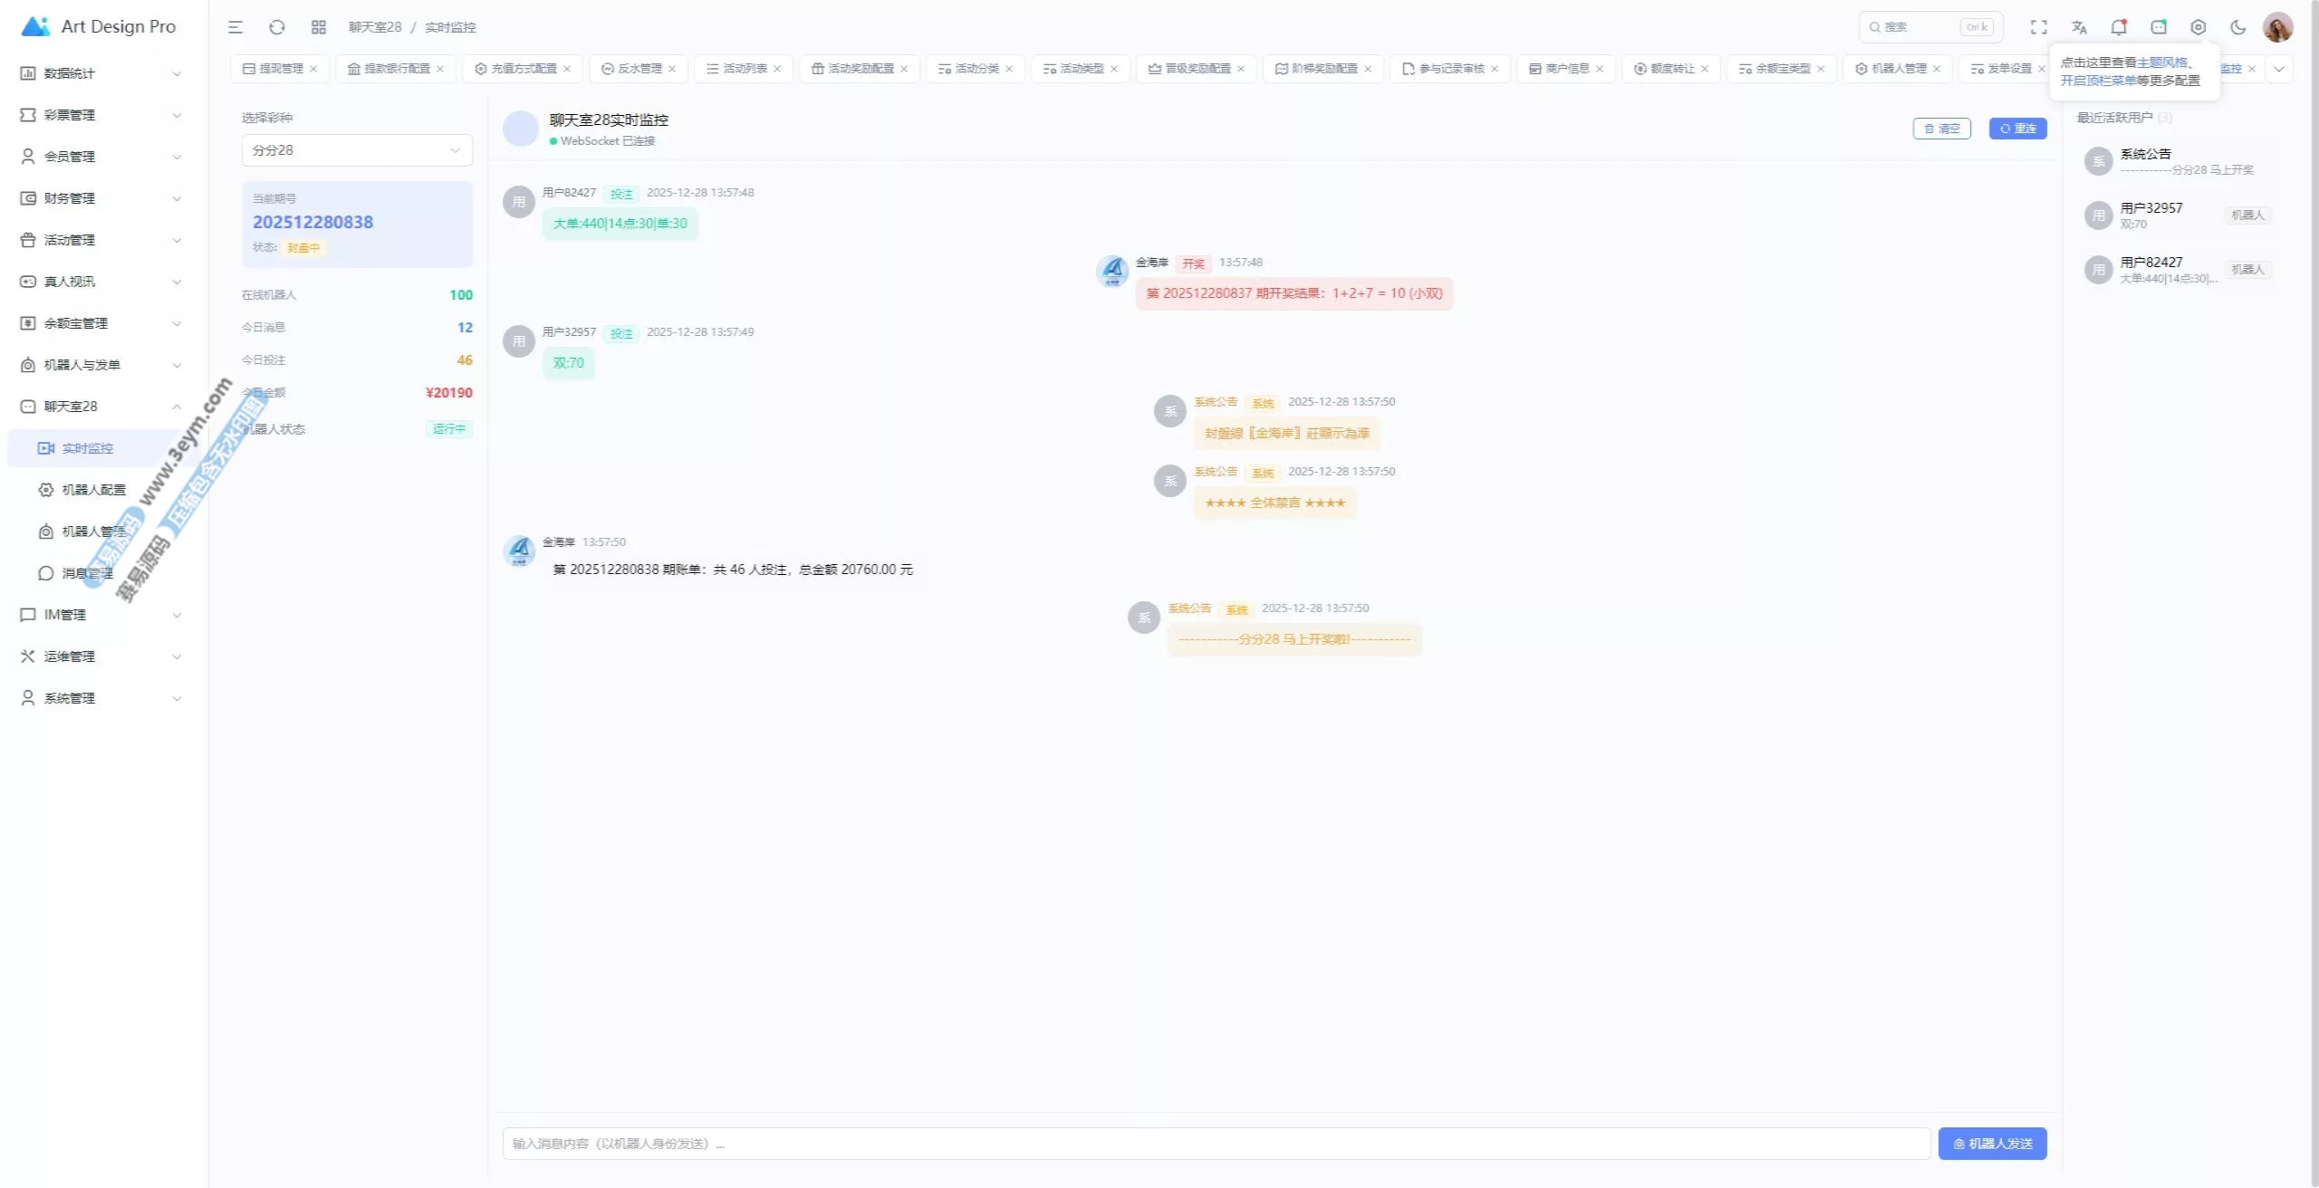Click the 重连 reconnect button
This screenshot has width=2319, height=1188.
pos(2017,129)
